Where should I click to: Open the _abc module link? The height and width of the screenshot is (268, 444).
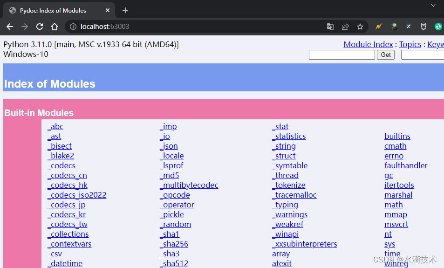(55, 126)
